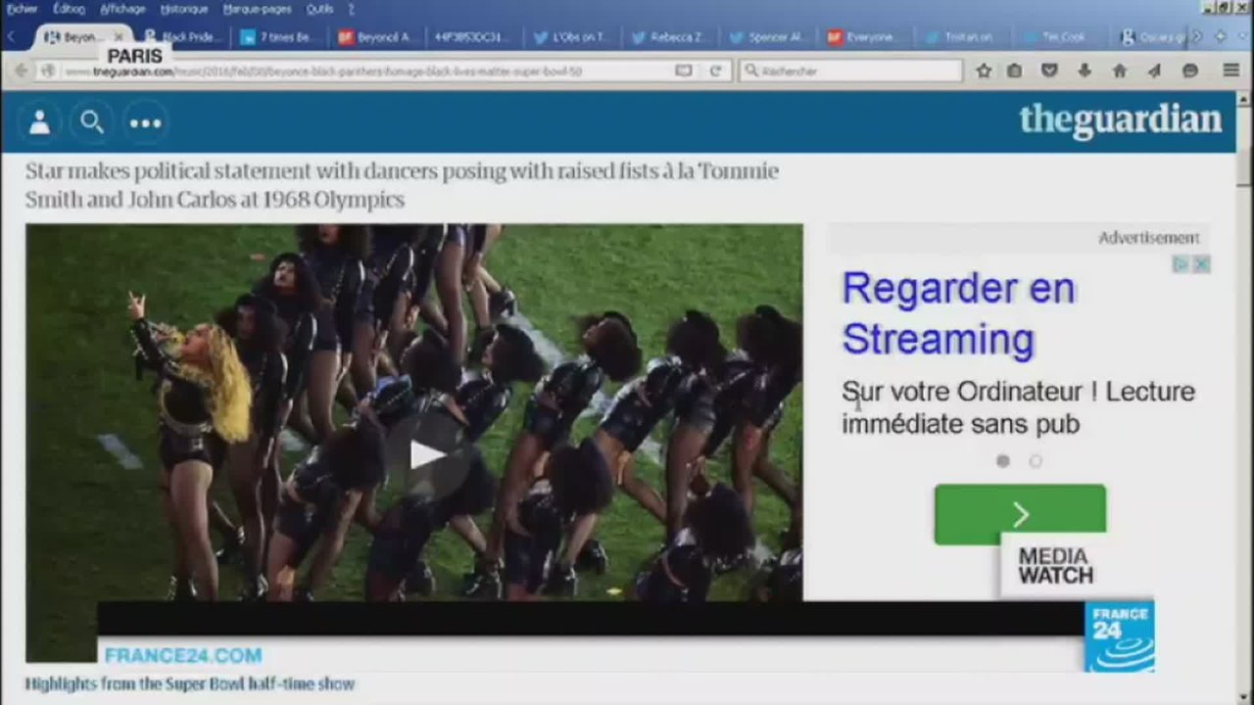
Task: Switch to the 'Tristan on...' tab
Action: (963, 37)
